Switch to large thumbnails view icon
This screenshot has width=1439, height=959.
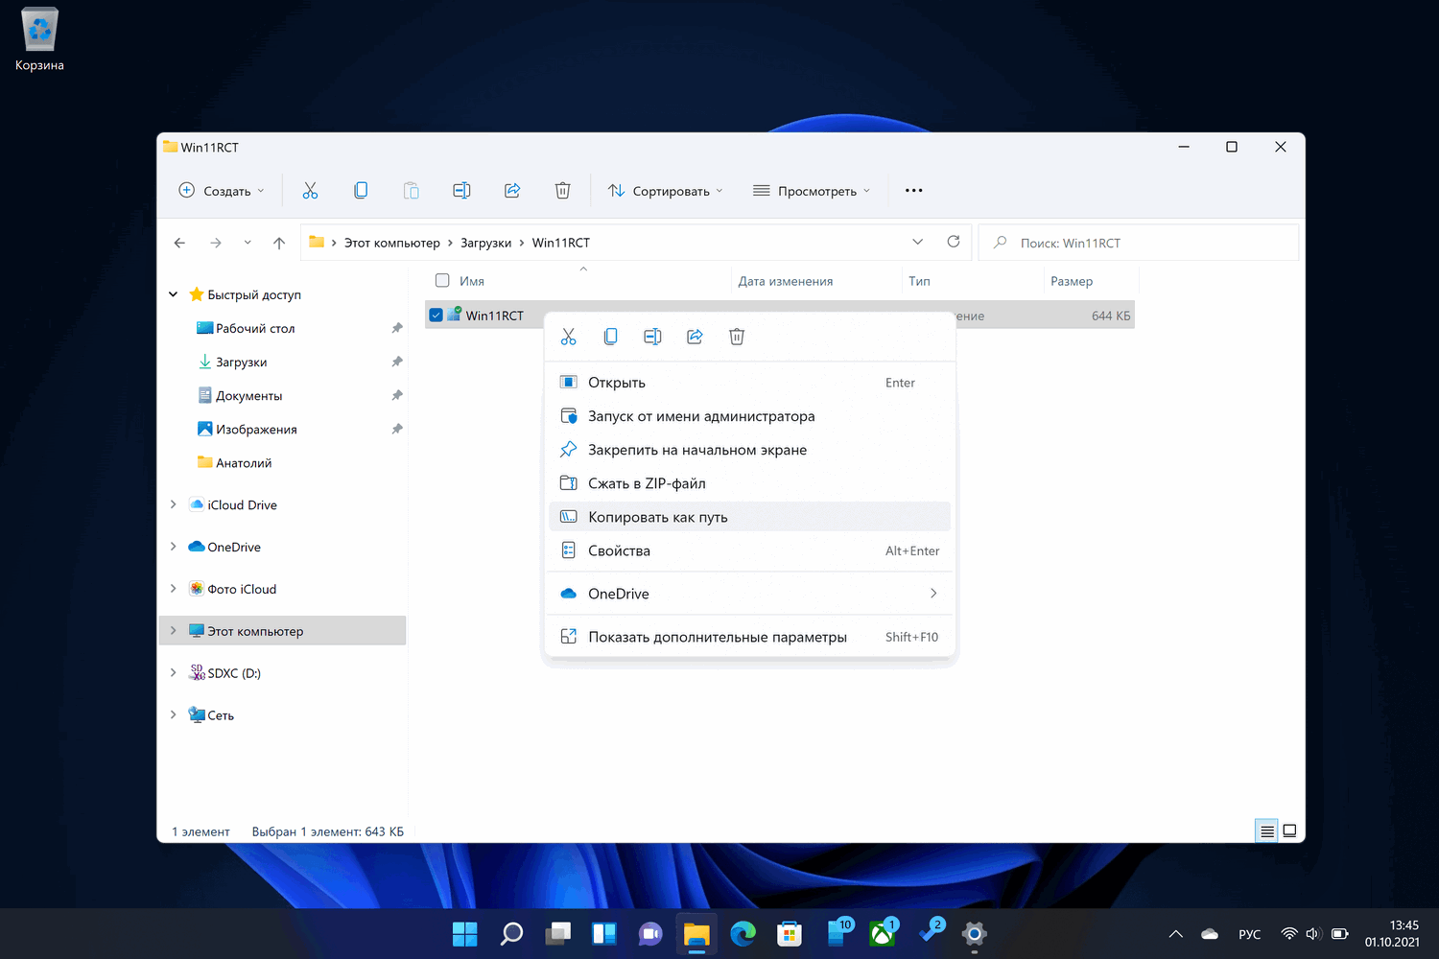tap(1289, 831)
